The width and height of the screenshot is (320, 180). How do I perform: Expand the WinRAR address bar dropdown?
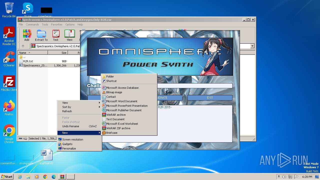point(252,46)
